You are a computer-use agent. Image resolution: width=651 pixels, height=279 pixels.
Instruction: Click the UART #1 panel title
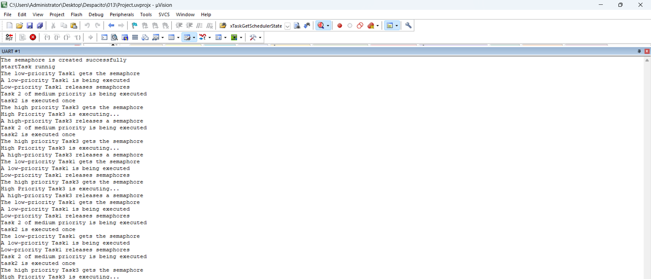click(11, 51)
